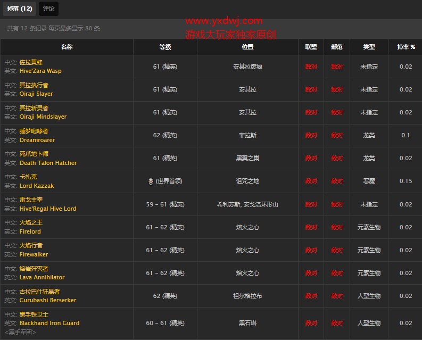Open the Qiraji Slayer NPC link

(x=36, y=94)
